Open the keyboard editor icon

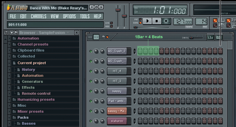pos(219,37)
